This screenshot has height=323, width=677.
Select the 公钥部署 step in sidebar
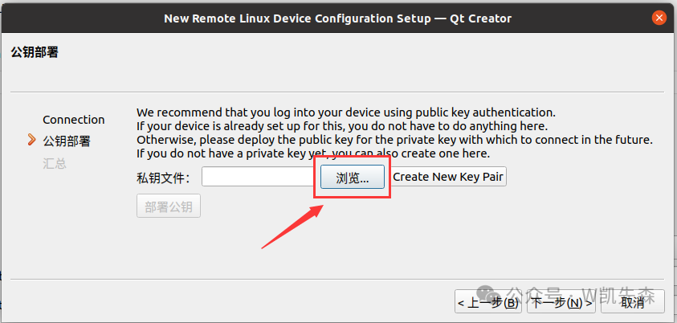click(67, 141)
